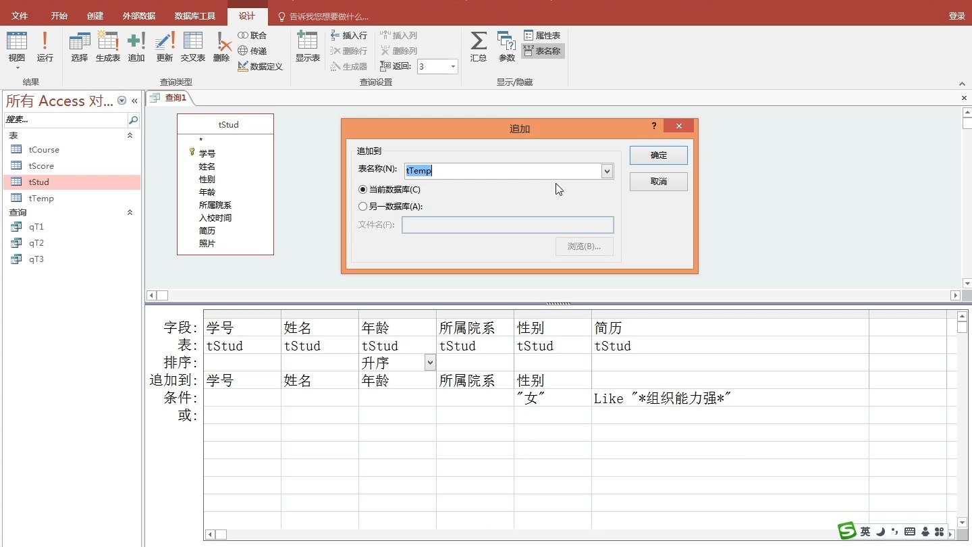Select the 交叉表 crosstab query
Viewport: 972px width, 547px height.
point(192,47)
